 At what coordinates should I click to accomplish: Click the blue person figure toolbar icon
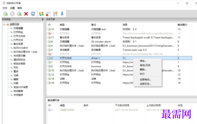pyautogui.click(x=62, y=14)
